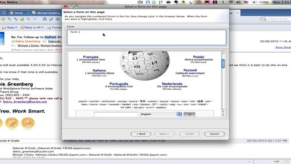The height and width of the screenshot is (164, 291).
Task: Click the phone handset menu bar icon
Action: (191, 2)
